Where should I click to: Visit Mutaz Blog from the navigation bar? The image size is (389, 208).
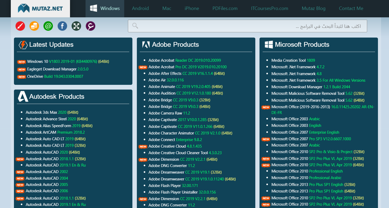click(x=314, y=8)
